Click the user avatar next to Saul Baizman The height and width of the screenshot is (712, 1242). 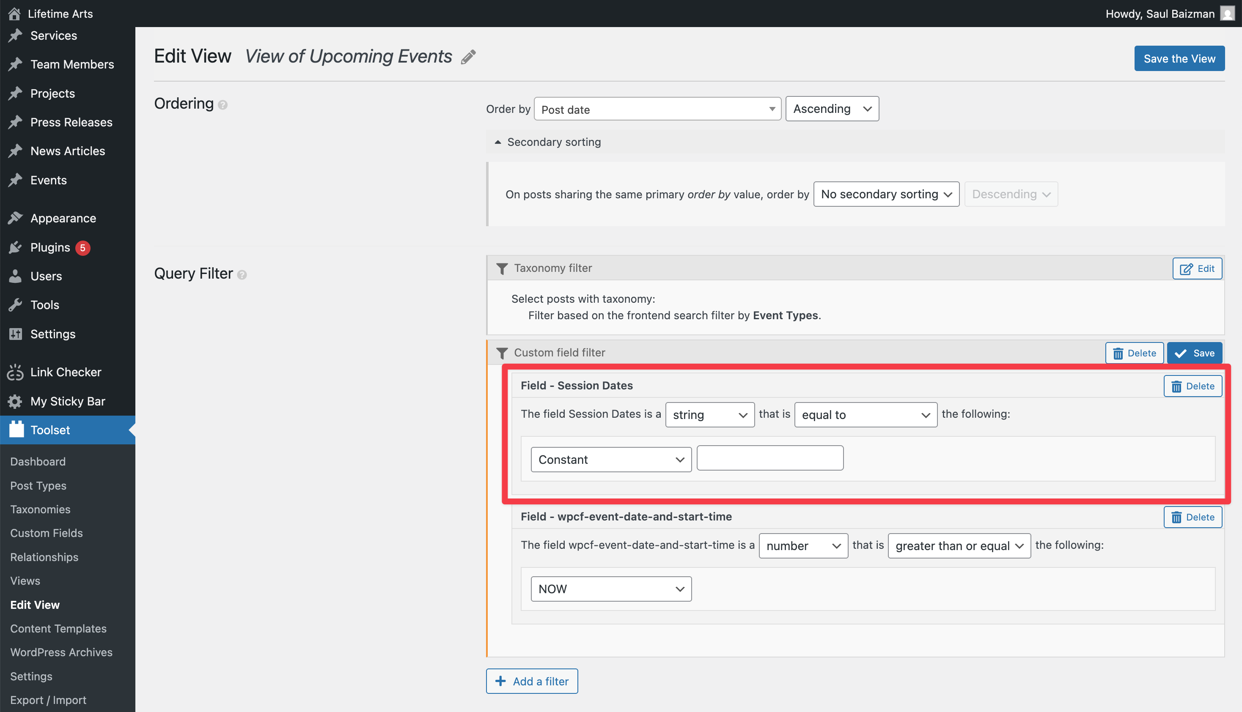[1226, 13]
